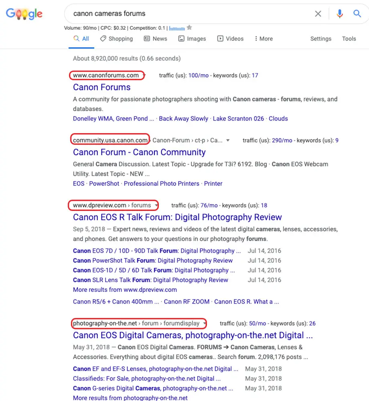Click the 'May 31, 2018' snippet date

click(x=91, y=347)
